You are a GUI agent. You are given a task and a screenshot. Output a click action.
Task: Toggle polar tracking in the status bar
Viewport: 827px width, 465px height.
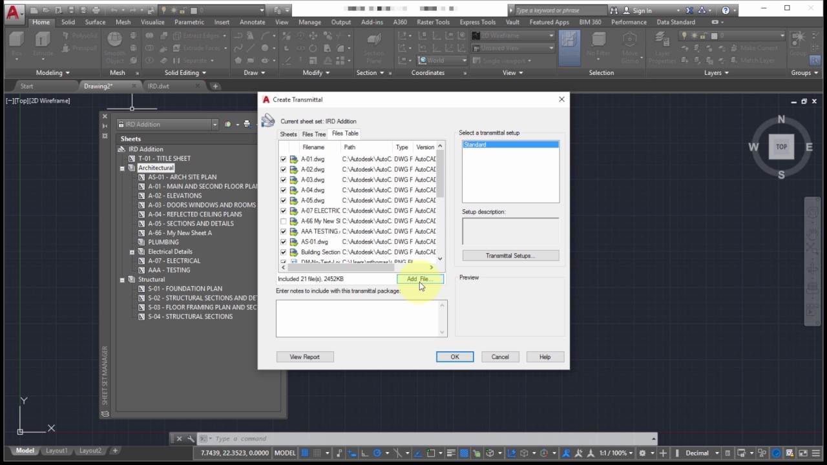pos(377,453)
